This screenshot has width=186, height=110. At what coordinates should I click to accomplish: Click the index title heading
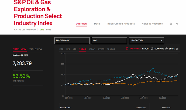tap(38, 13)
